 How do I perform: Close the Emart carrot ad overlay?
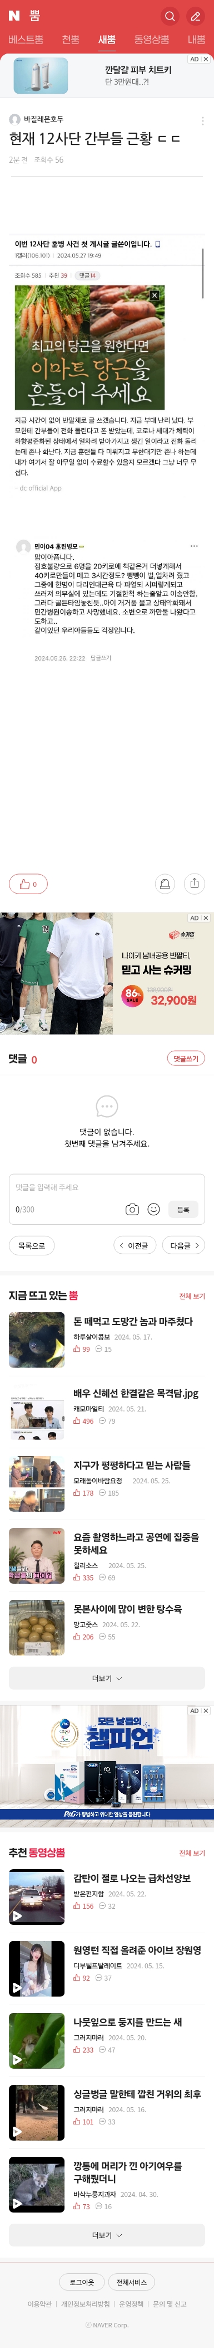pyautogui.click(x=154, y=295)
